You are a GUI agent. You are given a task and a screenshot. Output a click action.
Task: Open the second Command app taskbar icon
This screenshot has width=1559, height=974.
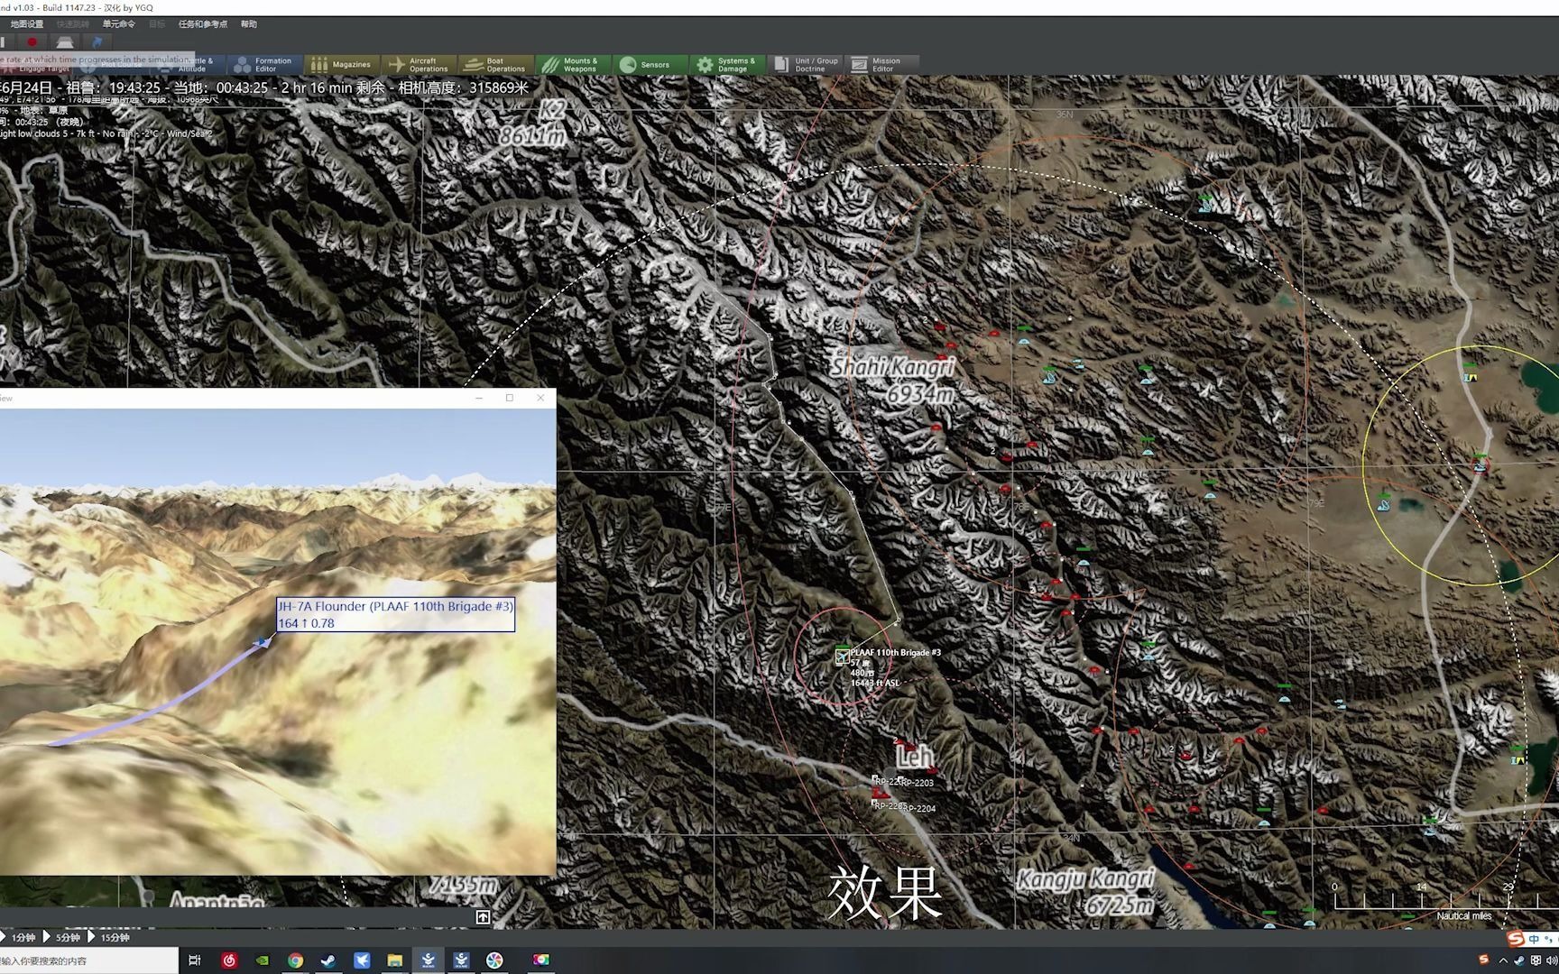(x=461, y=960)
